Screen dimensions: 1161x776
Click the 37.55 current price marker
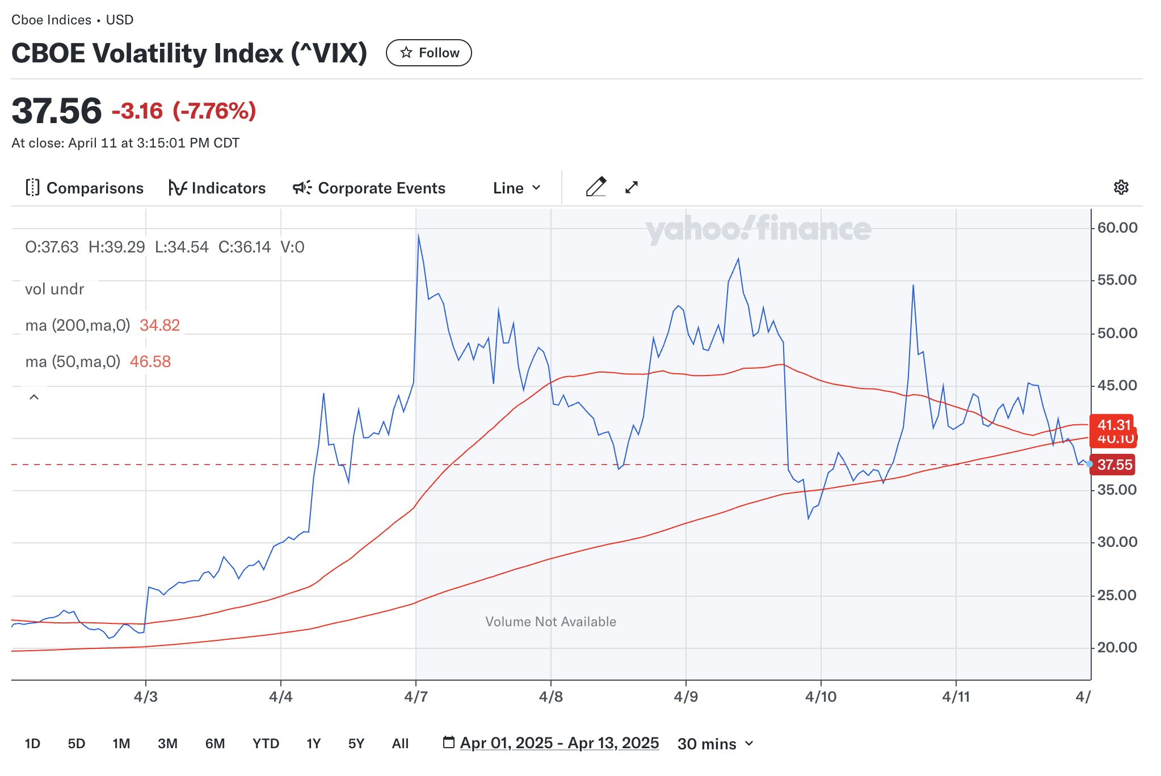(x=1114, y=465)
